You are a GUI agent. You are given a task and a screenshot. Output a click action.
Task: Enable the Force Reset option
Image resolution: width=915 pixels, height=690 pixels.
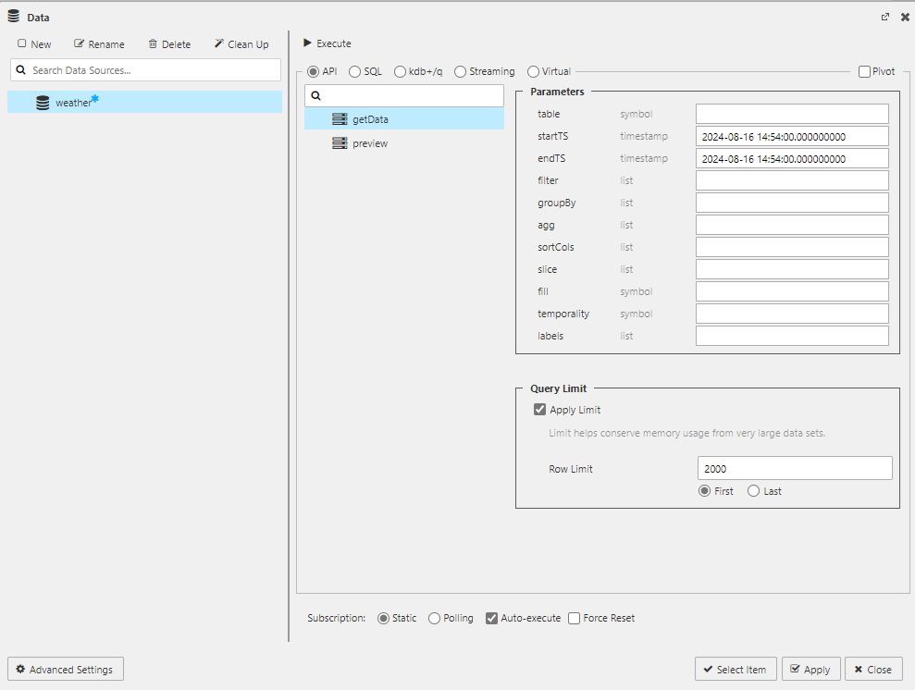(x=574, y=618)
